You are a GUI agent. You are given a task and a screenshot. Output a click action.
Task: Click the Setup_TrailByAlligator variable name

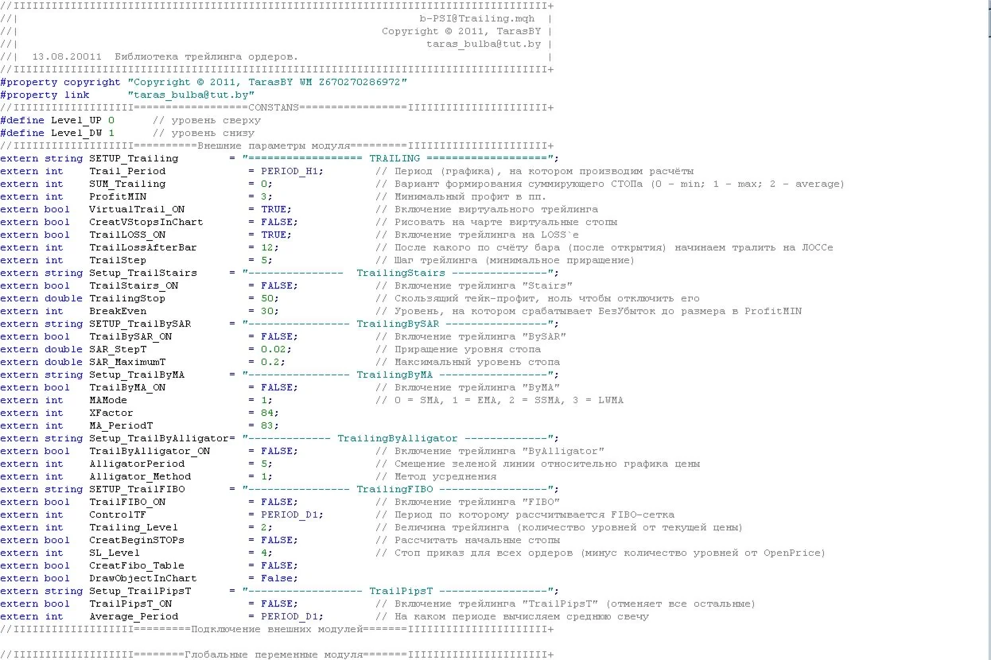click(159, 438)
